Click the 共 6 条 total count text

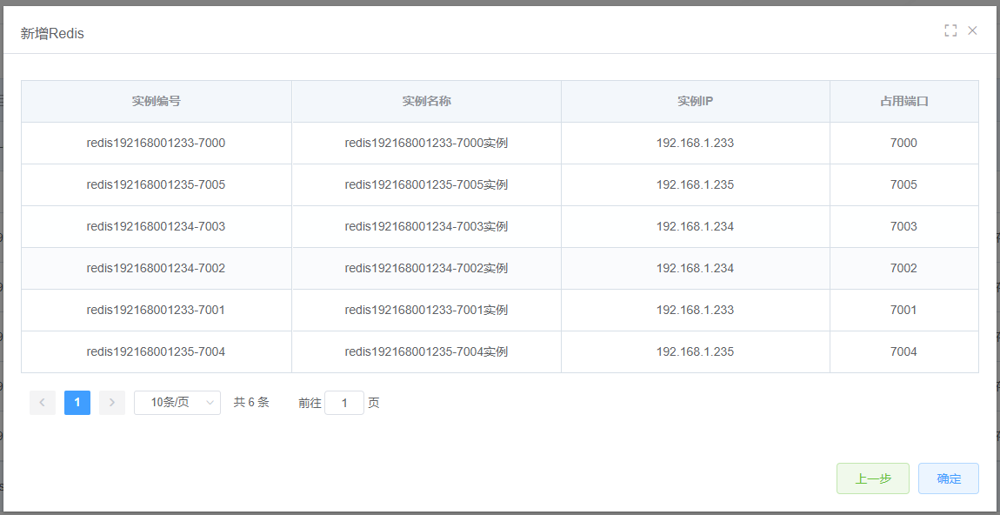click(x=251, y=403)
